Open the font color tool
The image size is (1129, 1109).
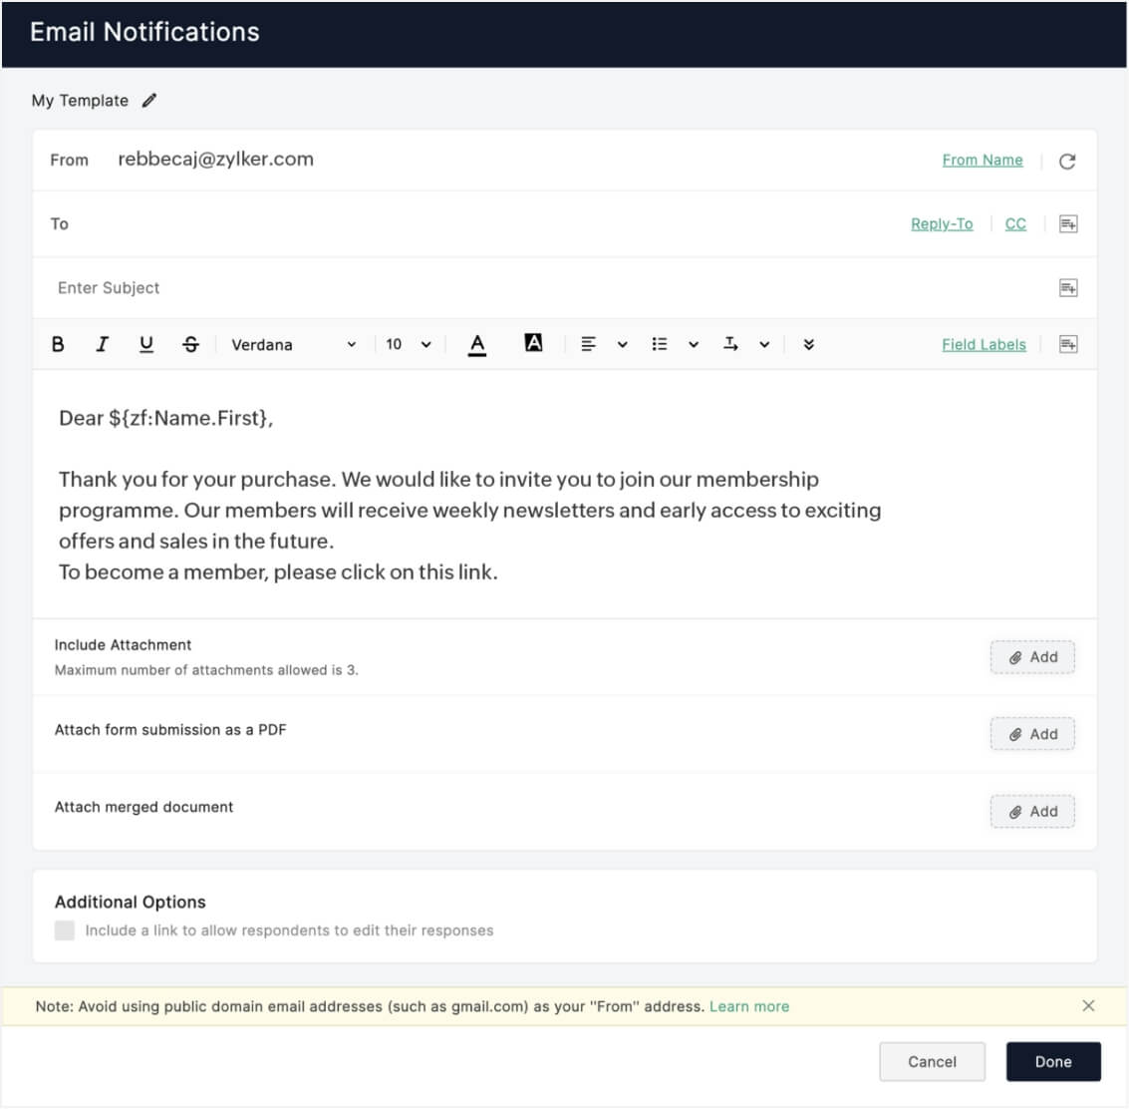477,344
